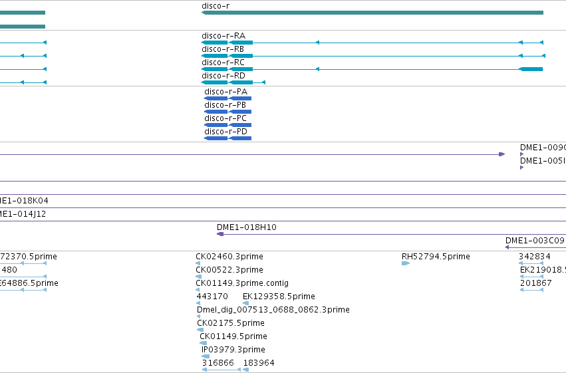Click the disco-r gene label
The height and width of the screenshot is (373, 566).
(x=215, y=6)
